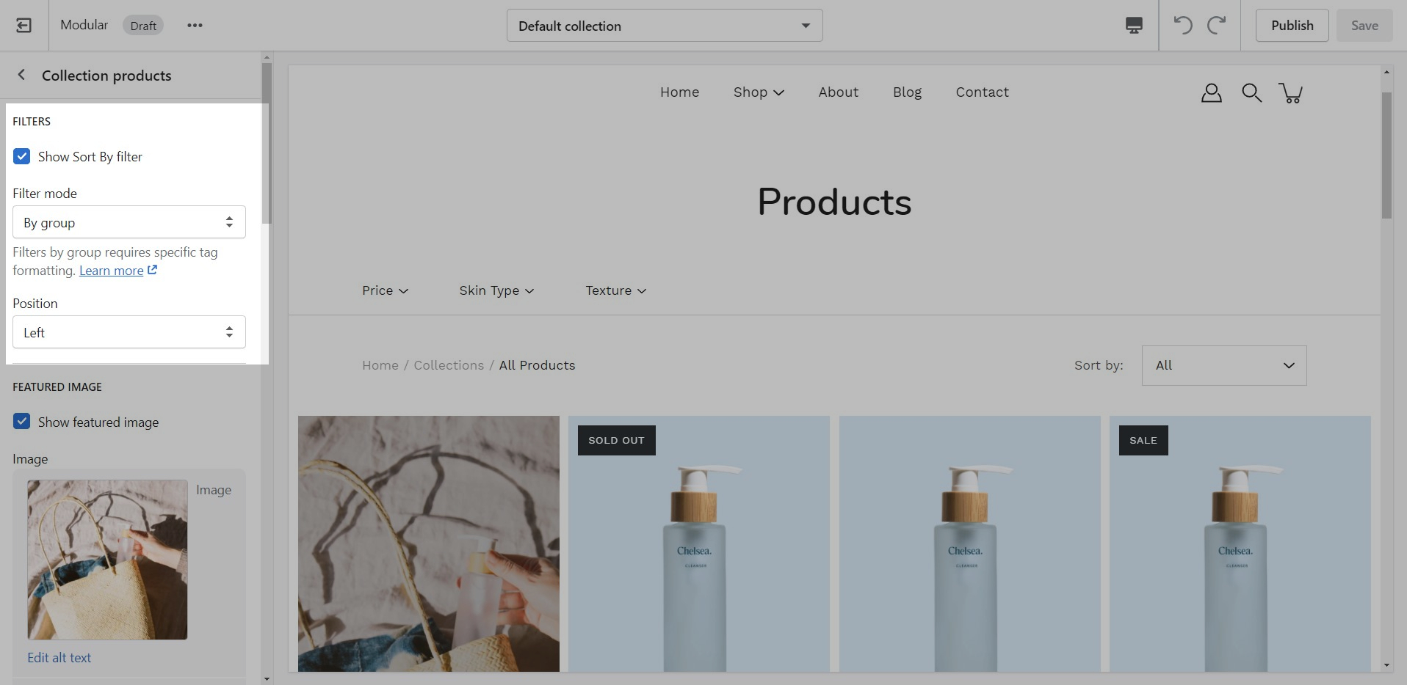Click the sidebar vertical scrollbar
This screenshot has width=1407, height=685.
[267, 143]
